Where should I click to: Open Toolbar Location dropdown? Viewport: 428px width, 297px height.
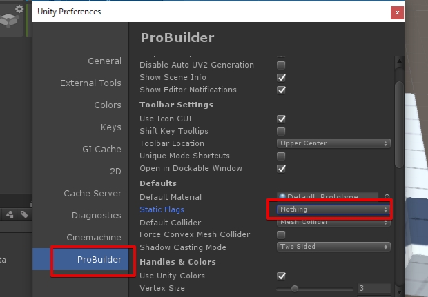[x=333, y=143]
